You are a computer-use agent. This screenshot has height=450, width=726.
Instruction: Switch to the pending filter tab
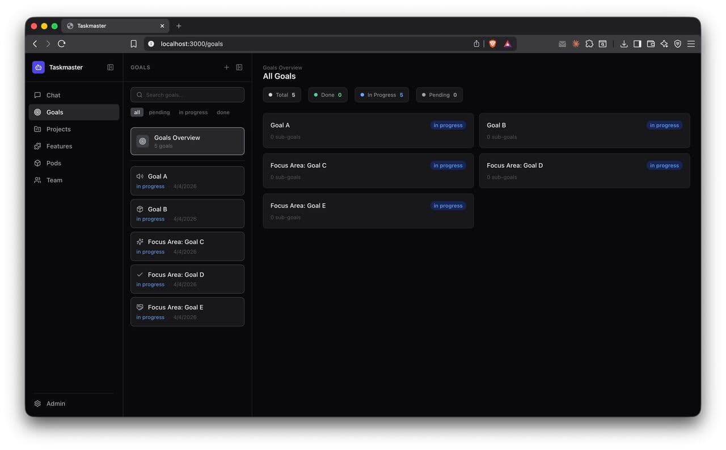point(159,112)
